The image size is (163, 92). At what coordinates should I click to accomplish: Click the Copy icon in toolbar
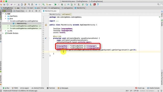22,5
